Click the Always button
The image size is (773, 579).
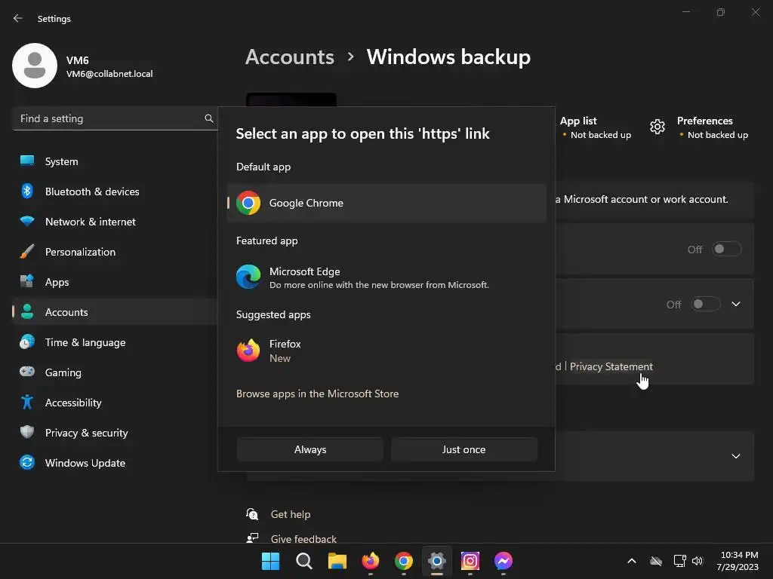[x=310, y=449]
